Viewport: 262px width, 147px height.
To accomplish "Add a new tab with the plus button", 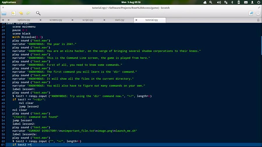I will click(3, 20).
